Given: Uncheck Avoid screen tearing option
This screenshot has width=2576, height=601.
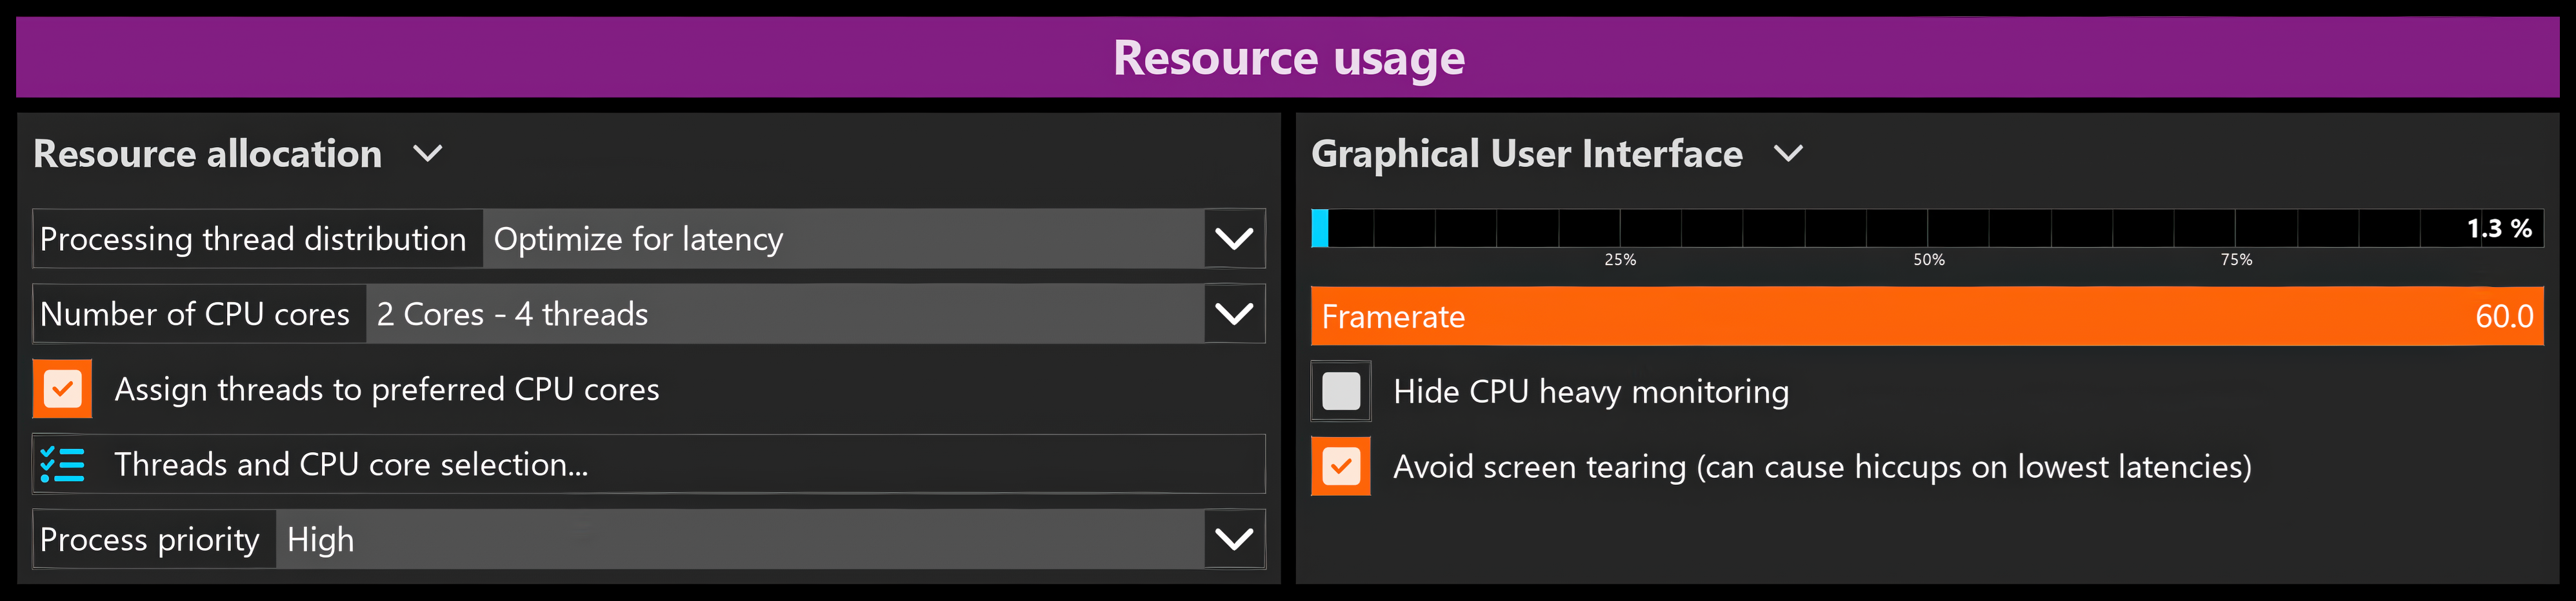Looking at the screenshot, I should pos(1341,466).
